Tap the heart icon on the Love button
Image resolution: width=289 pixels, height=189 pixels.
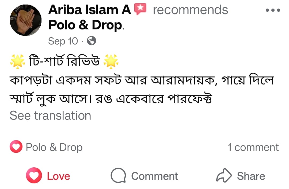pos(34,176)
